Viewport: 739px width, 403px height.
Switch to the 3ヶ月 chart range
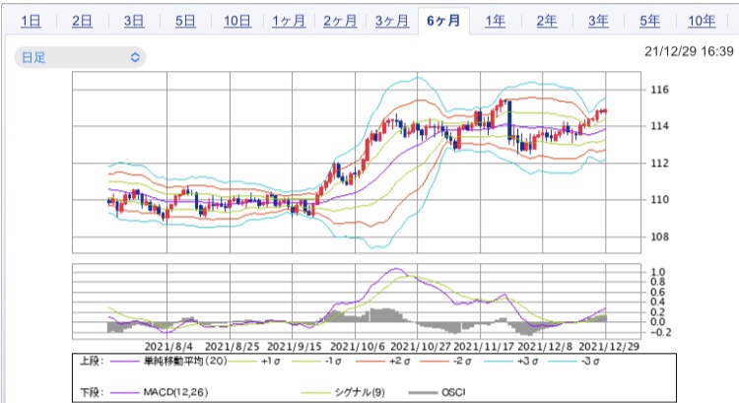[x=391, y=21]
